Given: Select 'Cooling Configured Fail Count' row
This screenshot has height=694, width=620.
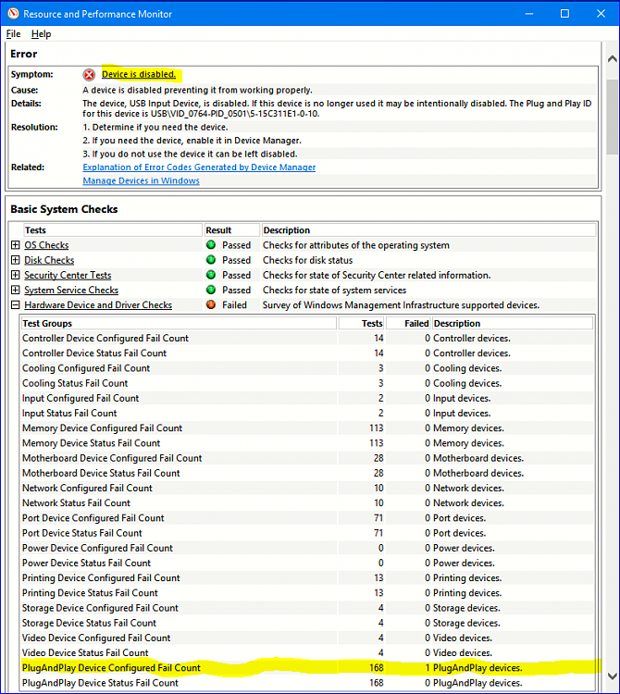Looking at the screenshot, I should 307,368.
